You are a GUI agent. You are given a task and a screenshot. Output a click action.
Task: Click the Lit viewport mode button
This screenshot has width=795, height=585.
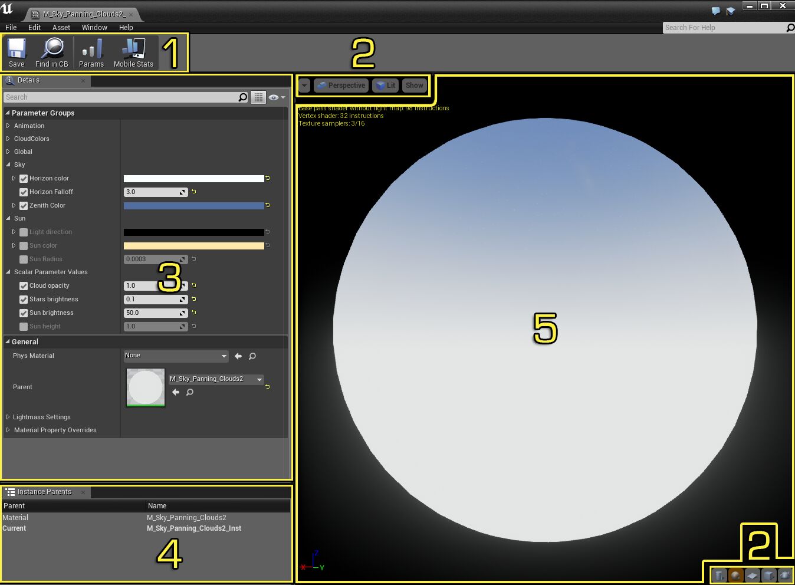coord(385,85)
